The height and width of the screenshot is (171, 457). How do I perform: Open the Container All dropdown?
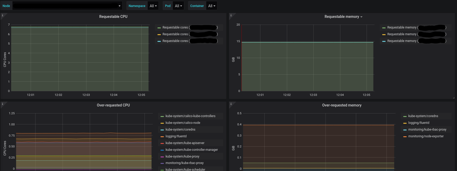[212, 6]
